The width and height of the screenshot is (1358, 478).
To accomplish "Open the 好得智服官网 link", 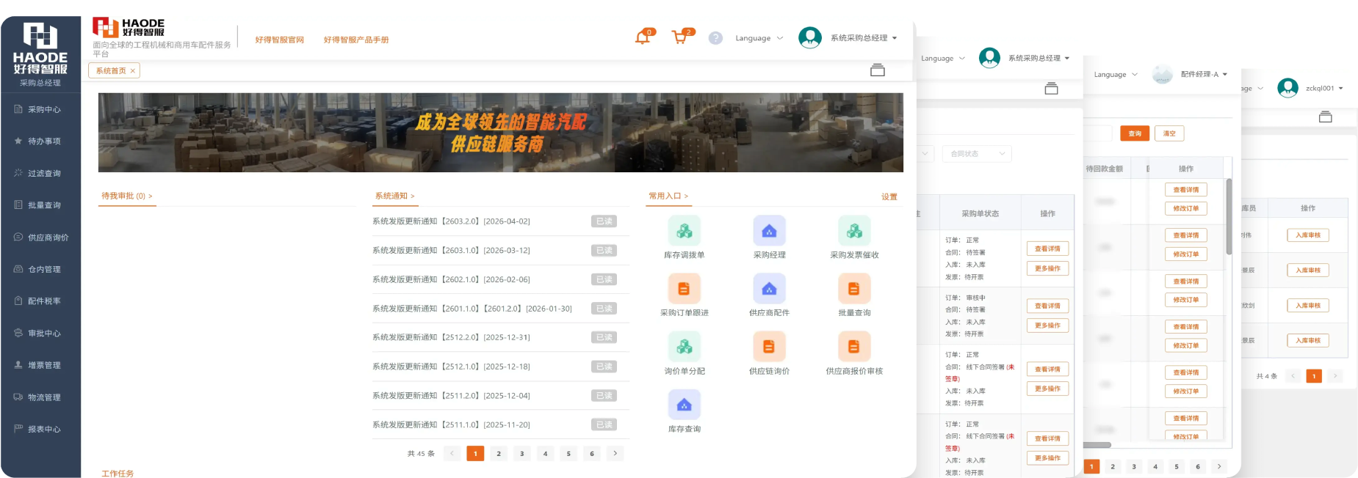I will pyautogui.click(x=279, y=40).
